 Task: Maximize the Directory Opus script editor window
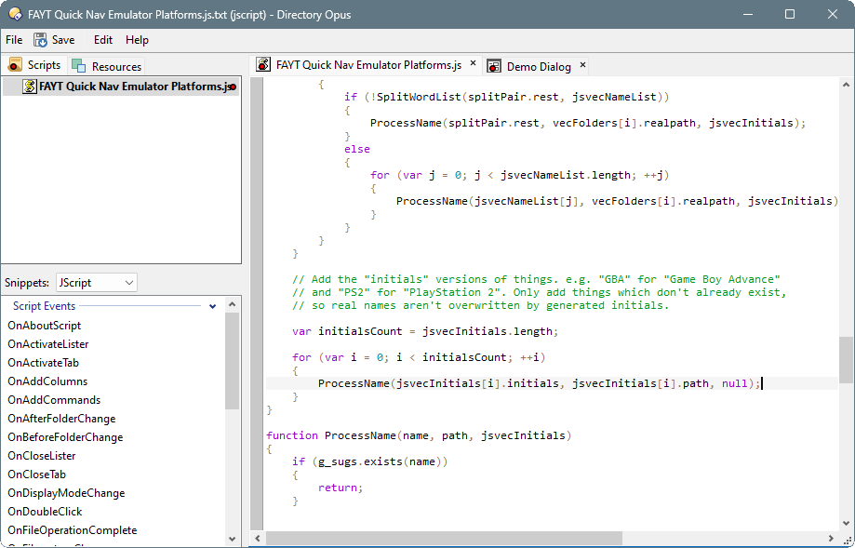(x=790, y=14)
